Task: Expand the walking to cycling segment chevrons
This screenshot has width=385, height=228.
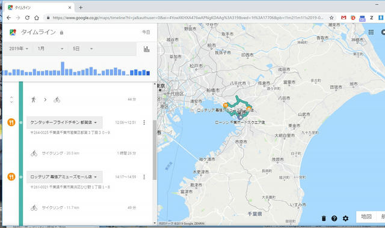Action: point(11,100)
